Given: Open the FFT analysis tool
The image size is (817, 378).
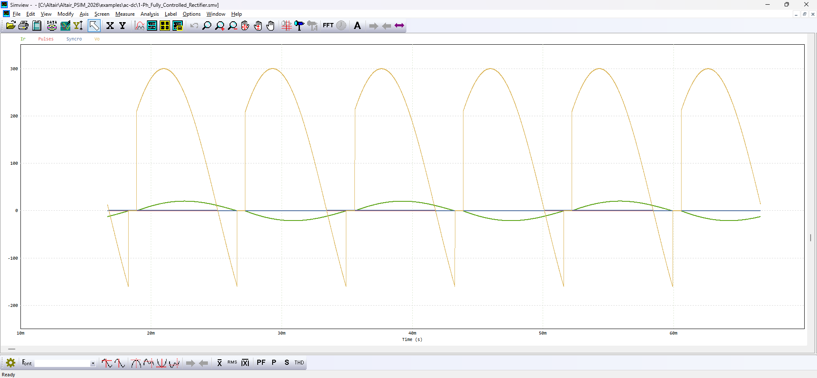Looking at the screenshot, I should coord(328,26).
